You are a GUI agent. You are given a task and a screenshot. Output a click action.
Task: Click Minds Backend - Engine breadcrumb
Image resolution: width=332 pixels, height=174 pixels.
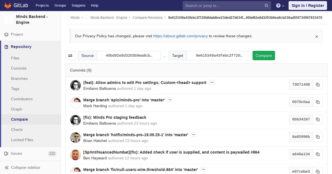coord(109,17)
